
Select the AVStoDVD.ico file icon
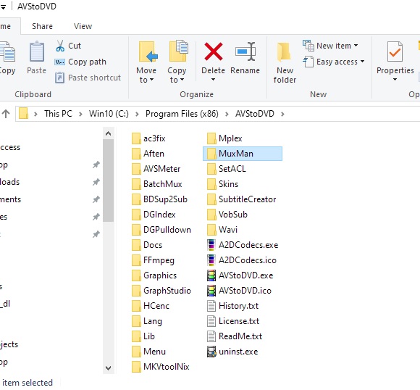coord(211,291)
